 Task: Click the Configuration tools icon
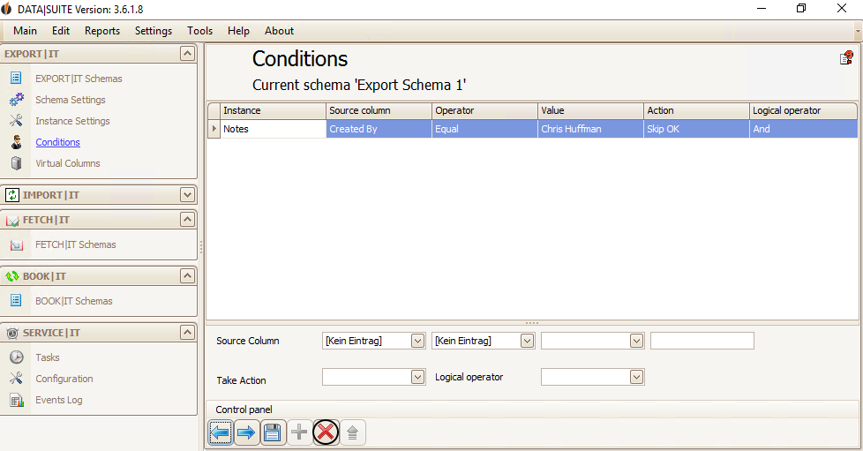pos(16,379)
